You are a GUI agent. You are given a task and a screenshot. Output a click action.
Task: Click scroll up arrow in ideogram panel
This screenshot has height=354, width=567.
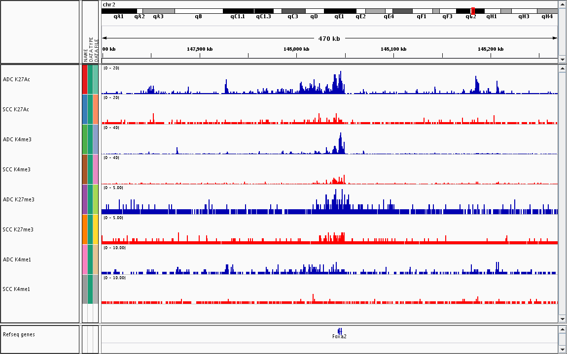pyautogui.click(x=563, y=4)
